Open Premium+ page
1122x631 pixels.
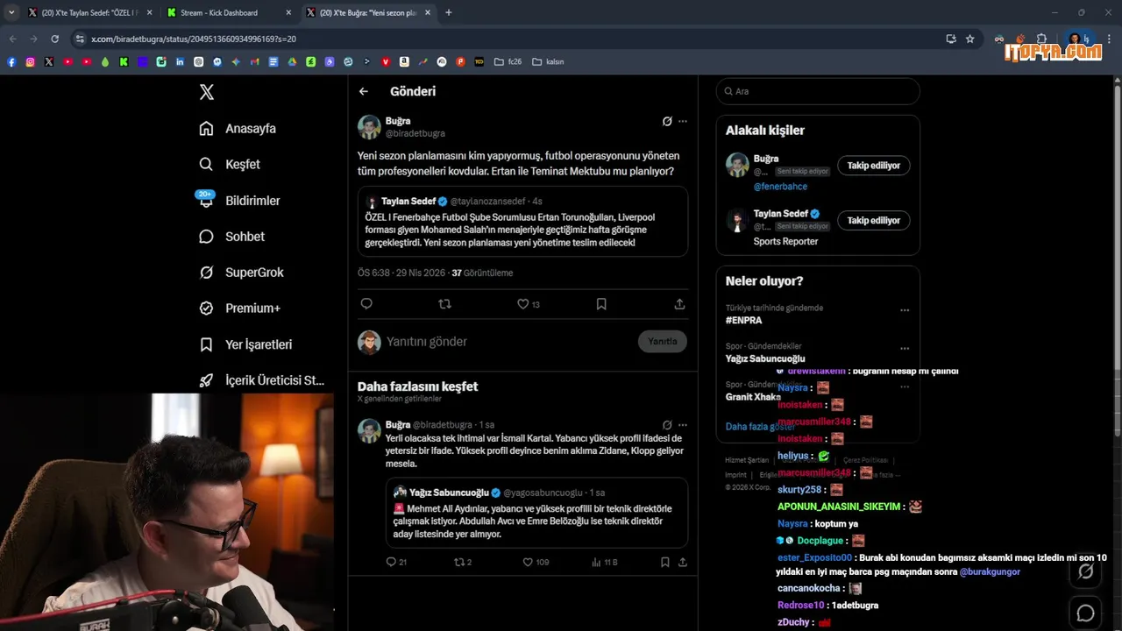[x=239, y=308]
